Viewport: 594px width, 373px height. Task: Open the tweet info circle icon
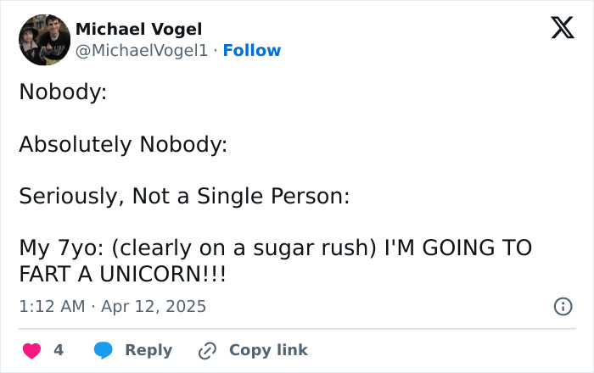point(563,306)
